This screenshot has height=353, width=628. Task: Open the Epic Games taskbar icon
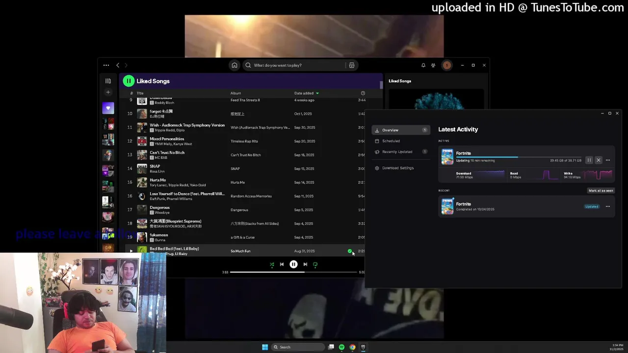point(363,347)
